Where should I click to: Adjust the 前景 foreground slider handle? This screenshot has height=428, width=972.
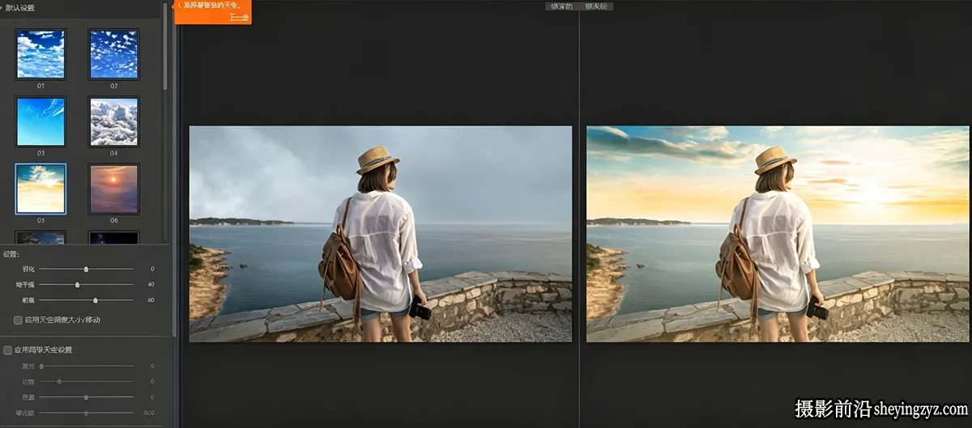96,301
